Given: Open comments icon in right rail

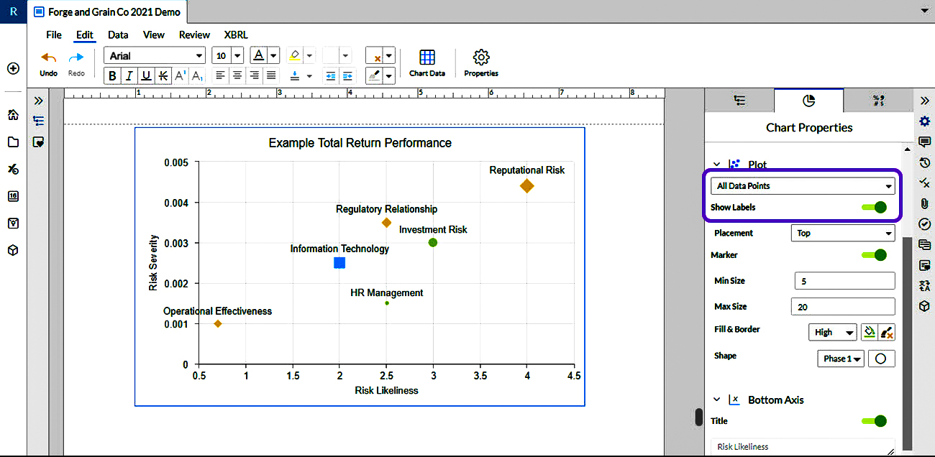Looking at the screenshot, I should [925, 142].
